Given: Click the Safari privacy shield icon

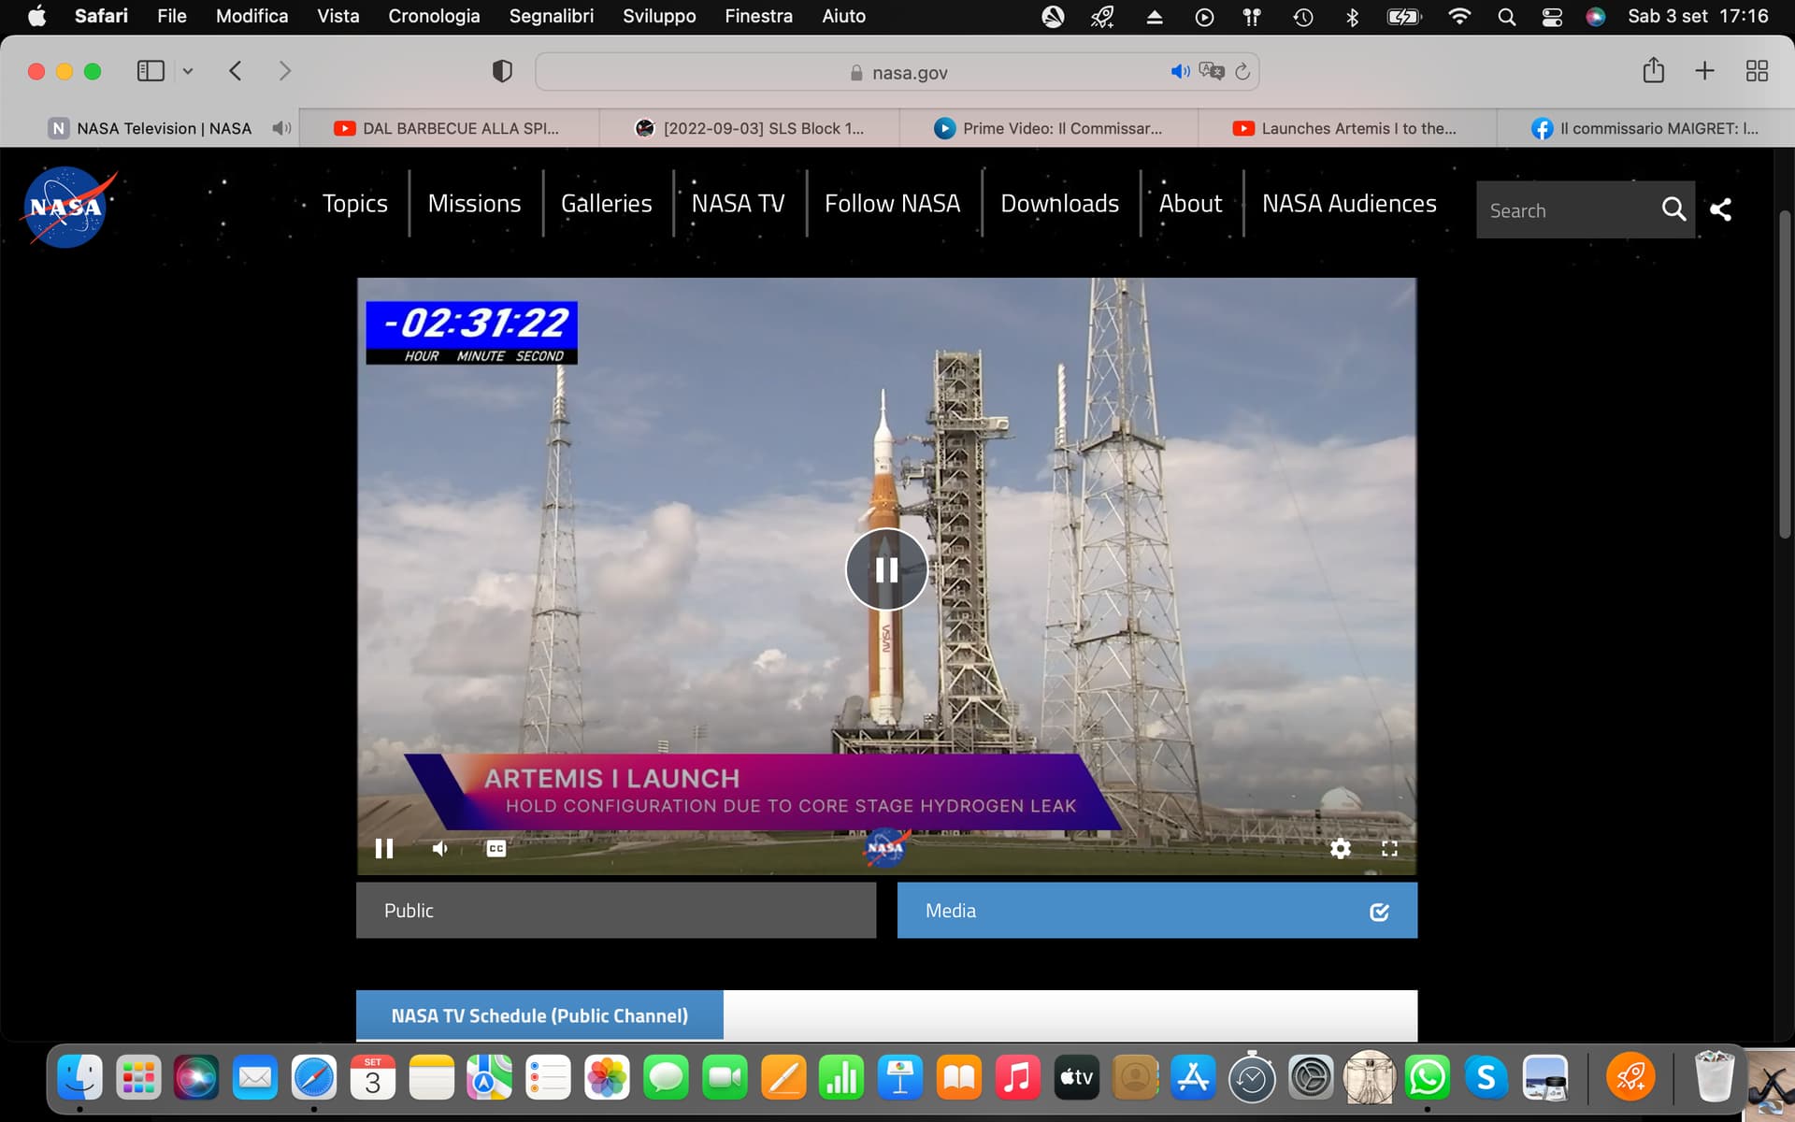Looking at the screenshot, I should [502, 71].
